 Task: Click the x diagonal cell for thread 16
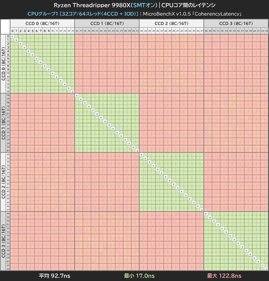pyautogui.click(x=77, y=95)
